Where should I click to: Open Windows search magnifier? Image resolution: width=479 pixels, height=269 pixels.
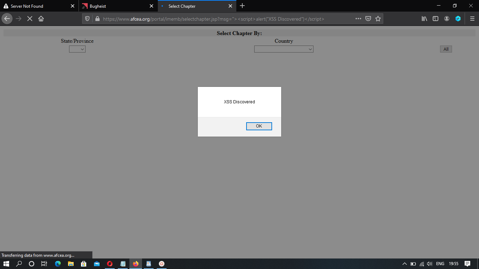(x=19, y=264)
